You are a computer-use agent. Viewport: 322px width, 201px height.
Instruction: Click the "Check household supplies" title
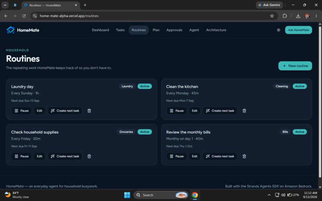[x=35, y=132]
